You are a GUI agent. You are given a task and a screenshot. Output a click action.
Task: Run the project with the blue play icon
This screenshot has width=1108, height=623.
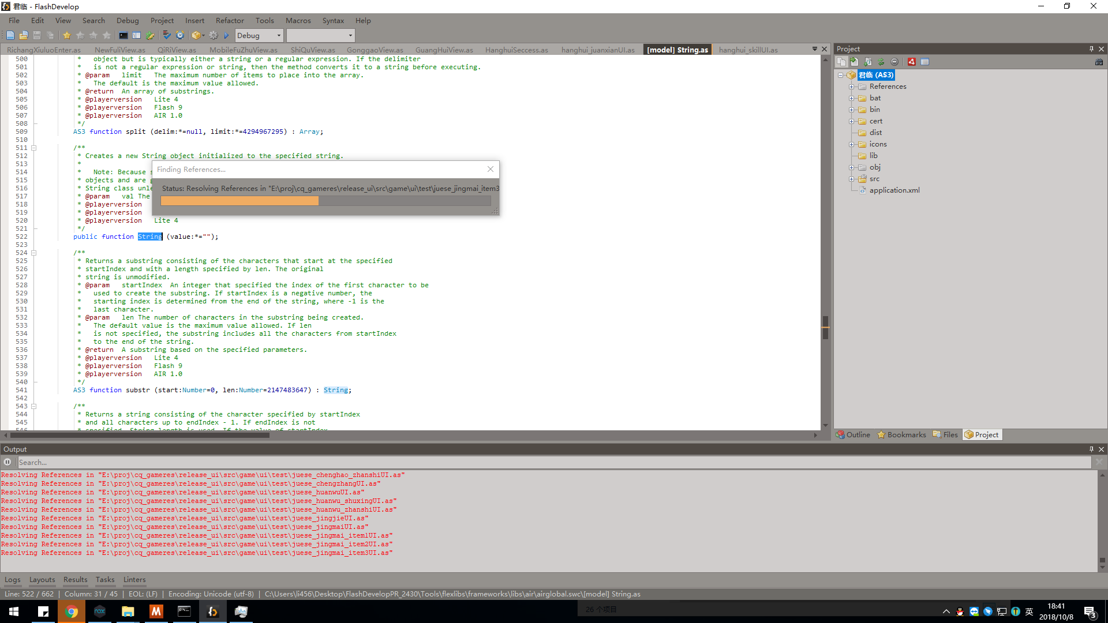click(x=226, y=35)
